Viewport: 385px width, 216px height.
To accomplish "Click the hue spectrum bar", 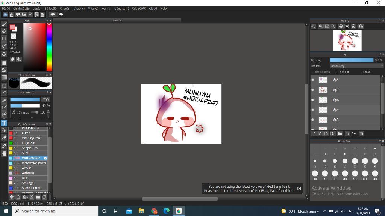I will coord(49,47).
